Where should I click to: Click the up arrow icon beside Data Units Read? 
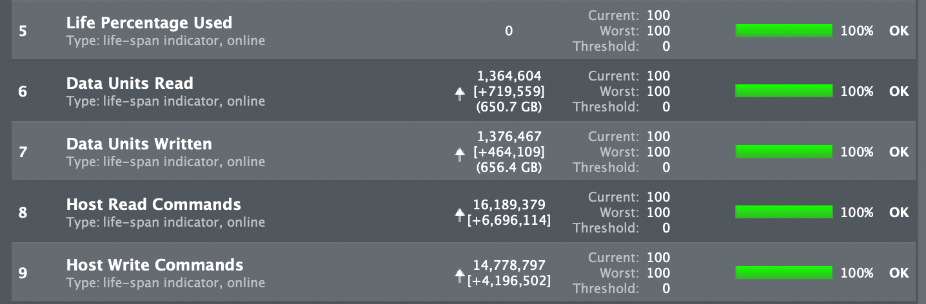459,94
